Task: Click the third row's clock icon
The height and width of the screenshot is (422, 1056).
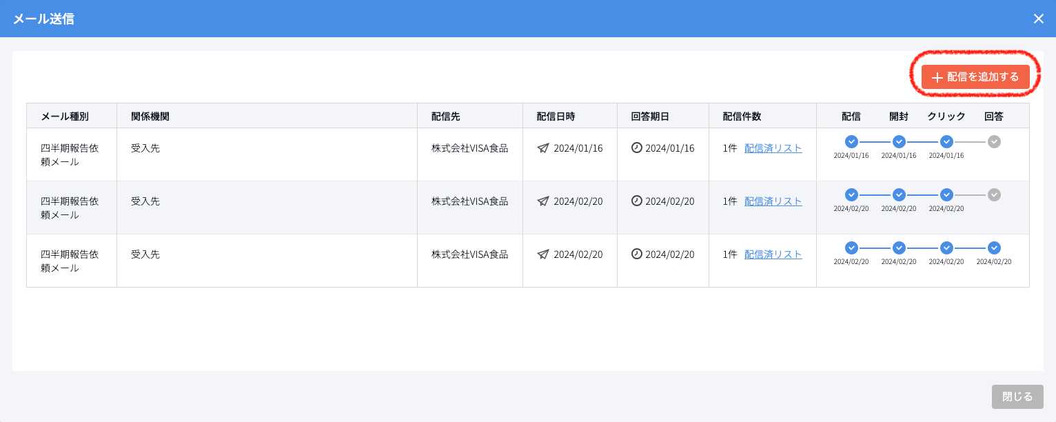Action: [x=637, y=254]
